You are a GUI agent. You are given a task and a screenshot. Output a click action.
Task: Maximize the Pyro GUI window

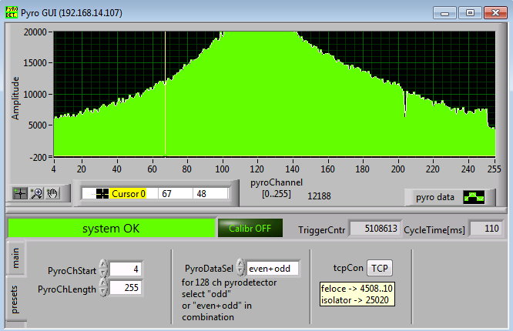click(x=470, y=12)
